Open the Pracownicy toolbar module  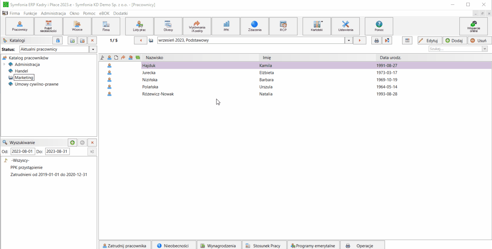point(20,26)
